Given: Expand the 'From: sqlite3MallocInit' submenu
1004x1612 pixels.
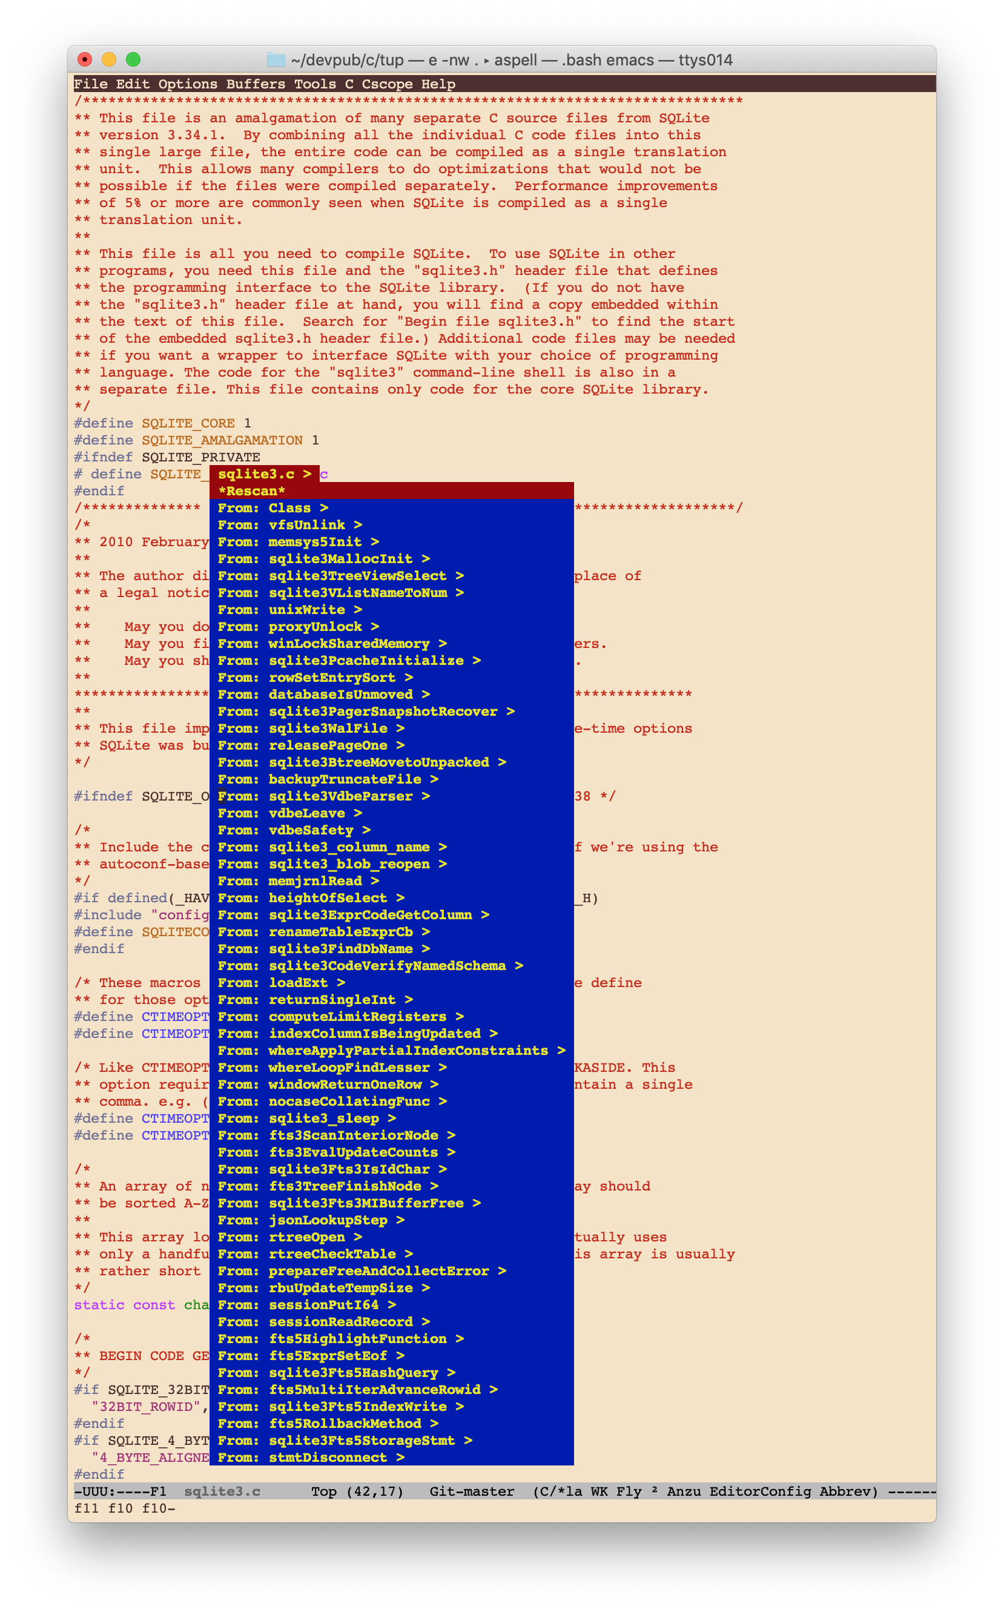Looking at the screenshot, I should point(392,558).
